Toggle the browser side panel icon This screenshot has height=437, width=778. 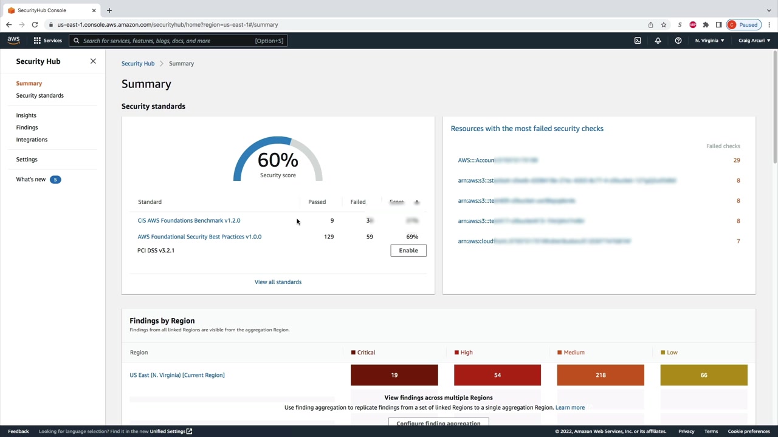point(718,25)
